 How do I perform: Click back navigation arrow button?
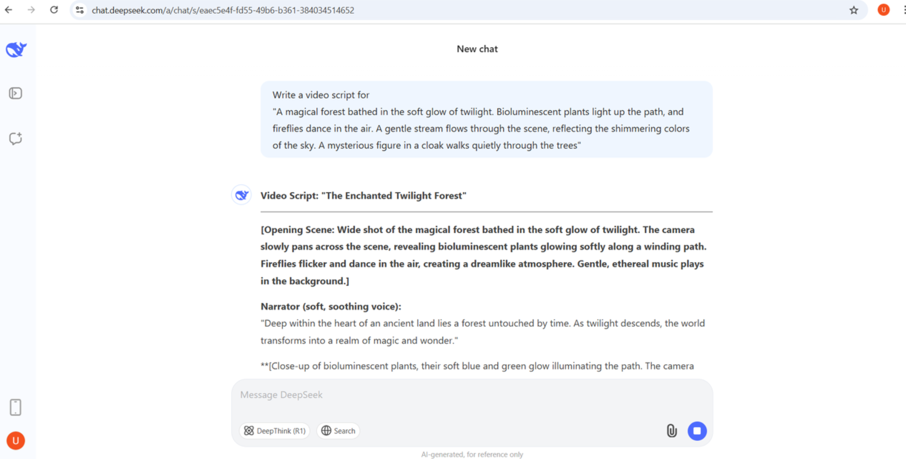point(10,11)
